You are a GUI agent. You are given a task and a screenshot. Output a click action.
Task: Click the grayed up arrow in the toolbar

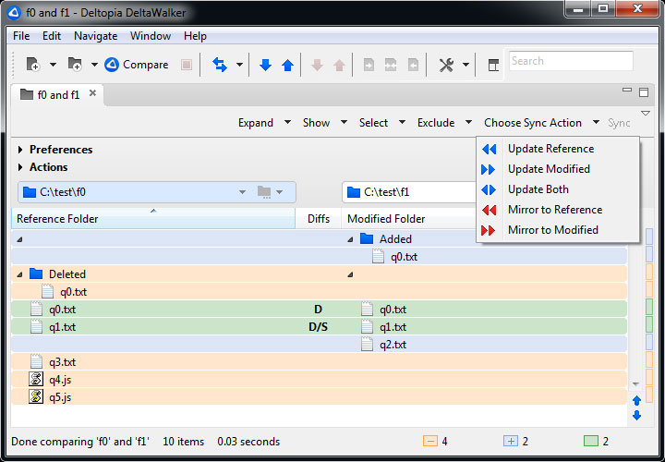(x=339, y=65)
